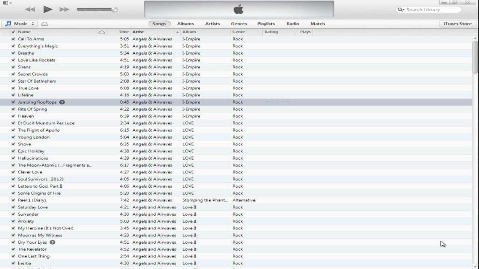
Task: Open the Match tab
Action: (x=318, y=24)
